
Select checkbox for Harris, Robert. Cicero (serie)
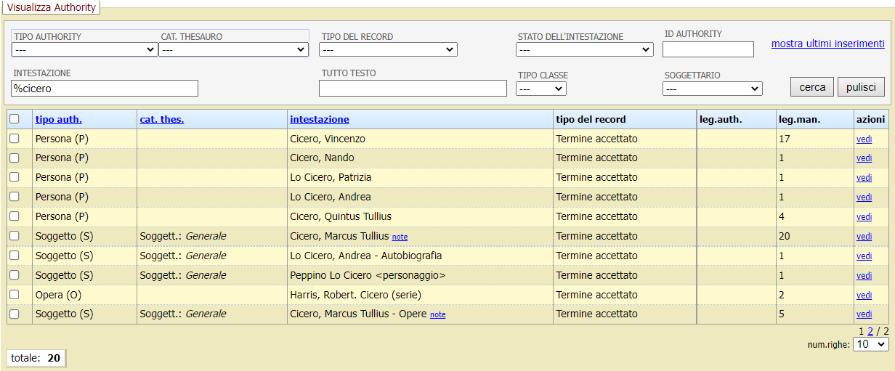point(14,295)
